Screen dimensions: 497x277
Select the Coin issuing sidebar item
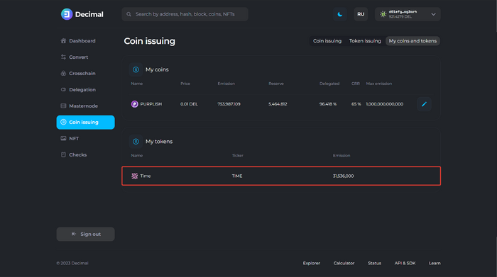point(86,123)
